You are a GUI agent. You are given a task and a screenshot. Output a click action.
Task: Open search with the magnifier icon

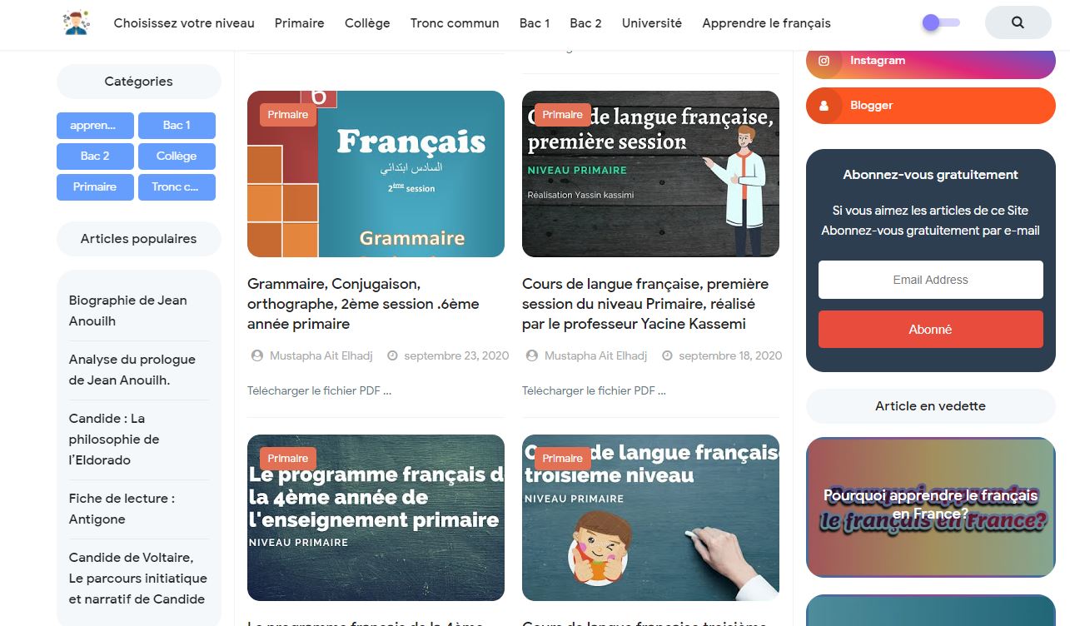click(x=1018, y=22)
